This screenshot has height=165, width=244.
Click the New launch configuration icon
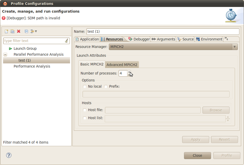6,31
